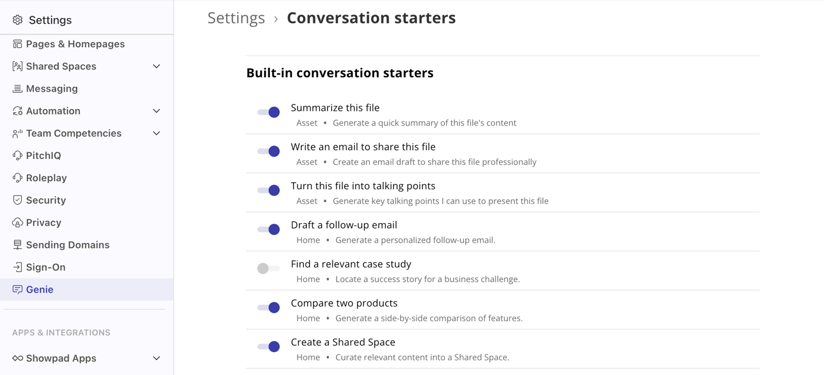Select the Privacy sidebar icon
Screen dimensions: 824x375
coord(16,222)
